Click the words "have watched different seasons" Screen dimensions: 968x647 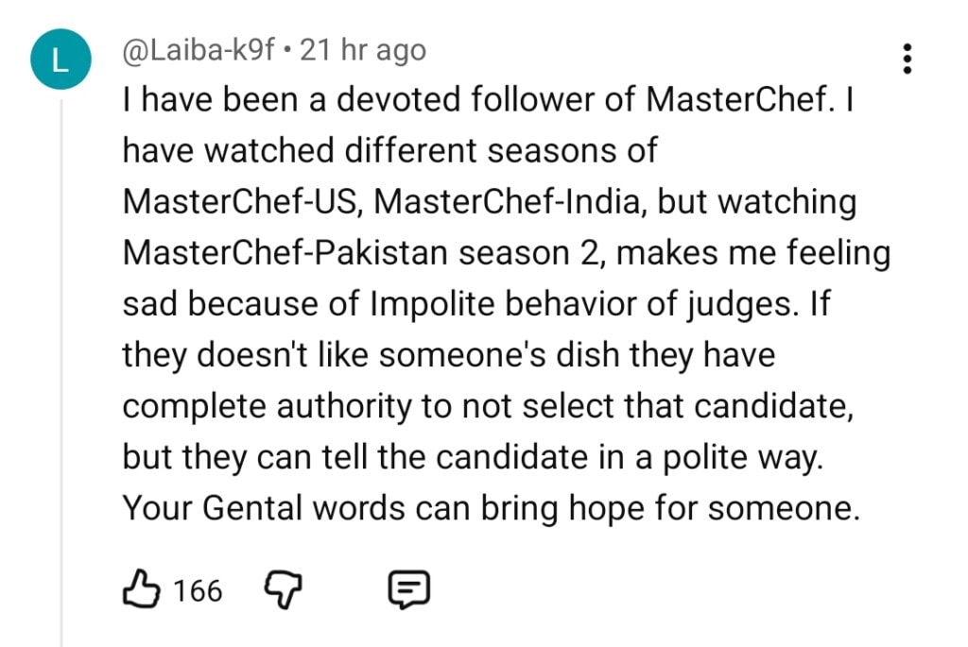pos(389,151)
